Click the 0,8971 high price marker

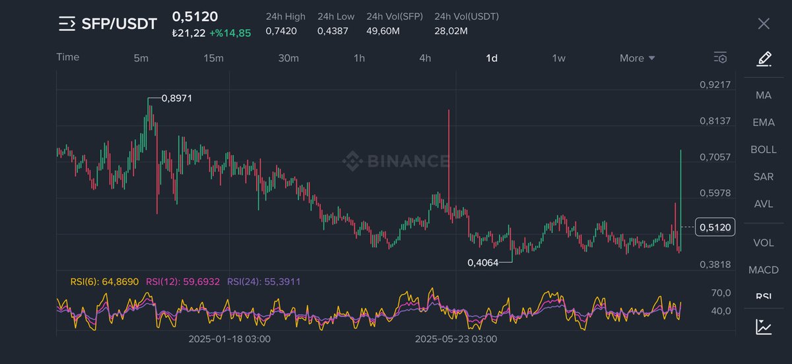pyautogui.click(x=177, y=98)
